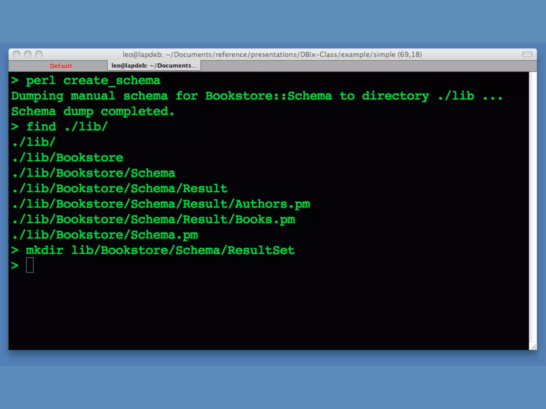Image resolution: width=546 pixels, height=409 pixels.
Task: Select the leo@lapdeb: ~/Documents… tab
Action: pos(154,66)
